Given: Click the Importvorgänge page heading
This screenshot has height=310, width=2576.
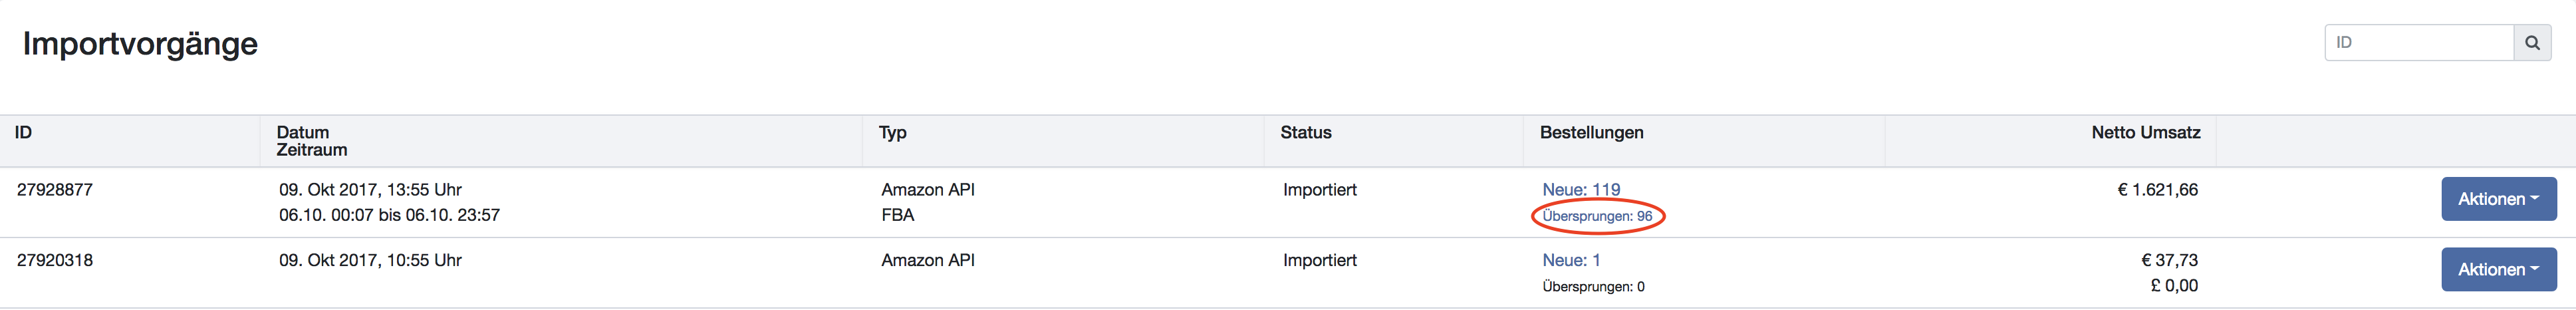Looking at the screenshot, I should point(140,44).
